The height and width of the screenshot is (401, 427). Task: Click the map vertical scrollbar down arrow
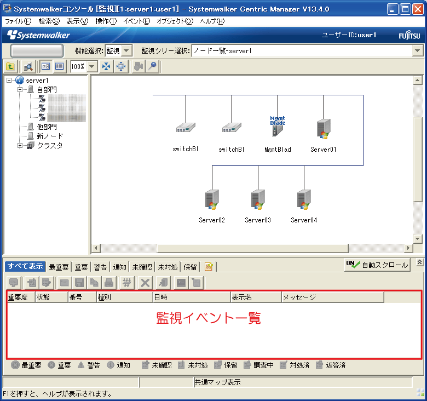tap(418, 239)
